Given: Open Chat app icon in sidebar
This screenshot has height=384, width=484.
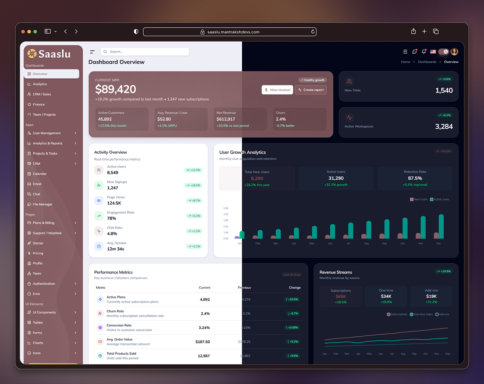Looking at the screenshot, I should pos(29,194).
